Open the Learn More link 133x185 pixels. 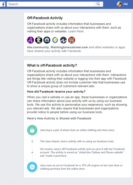[76, 31]
